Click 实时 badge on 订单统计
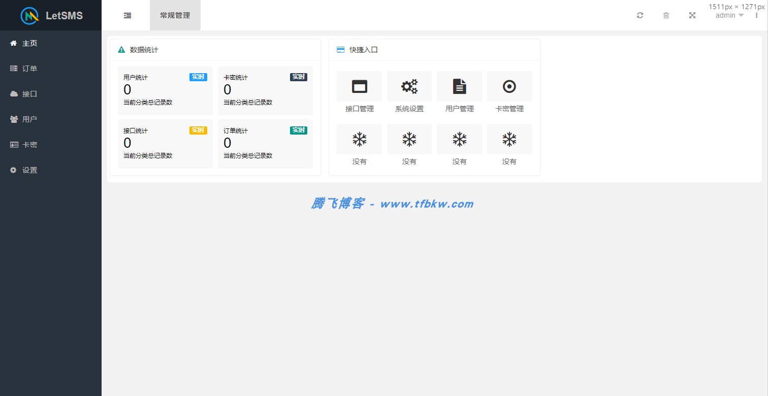Image resolution: width=768 pixels, height=396 pixels. 299,130
